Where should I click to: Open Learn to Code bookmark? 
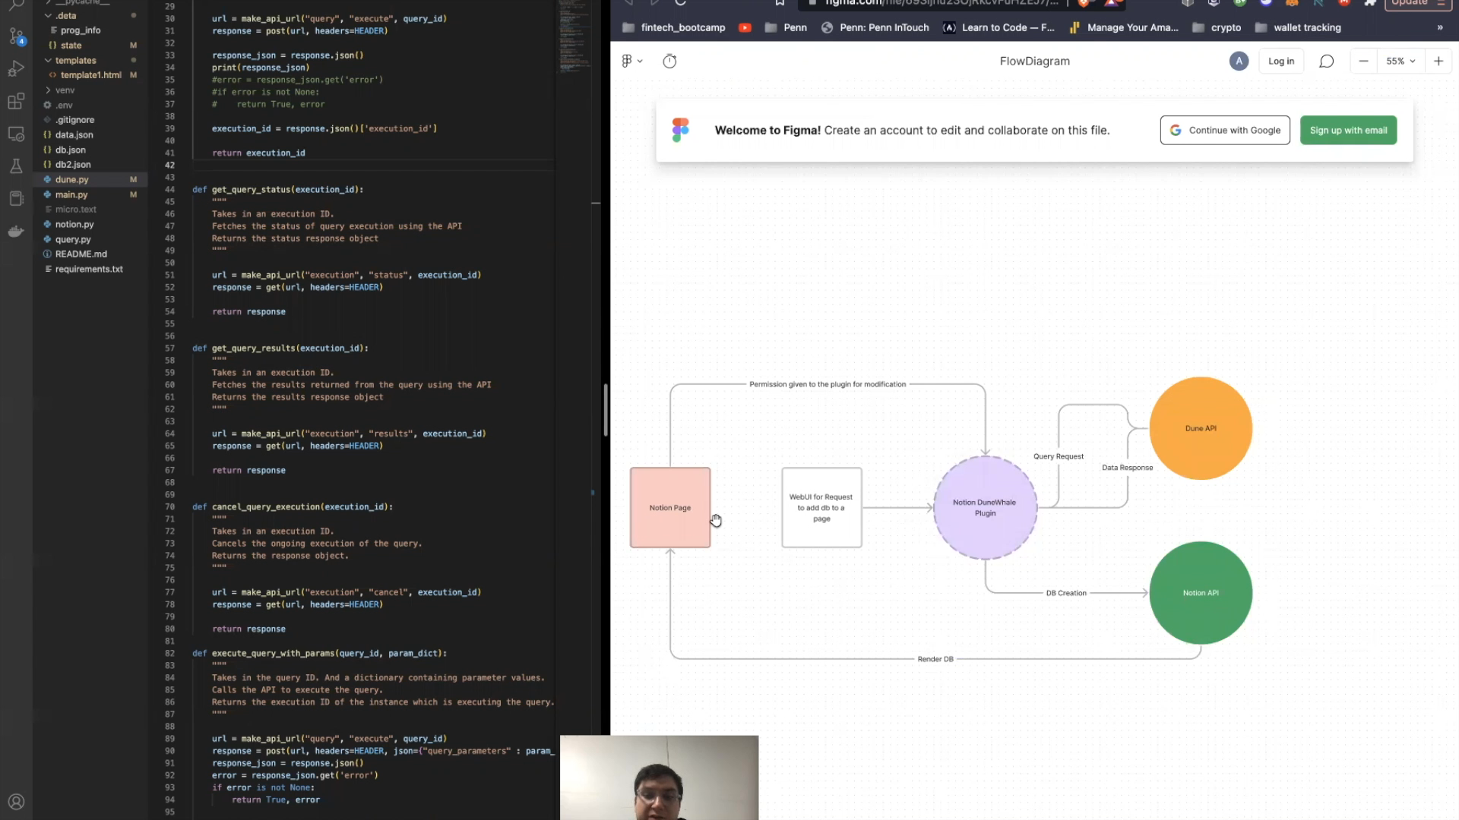[x=999, y=27]
